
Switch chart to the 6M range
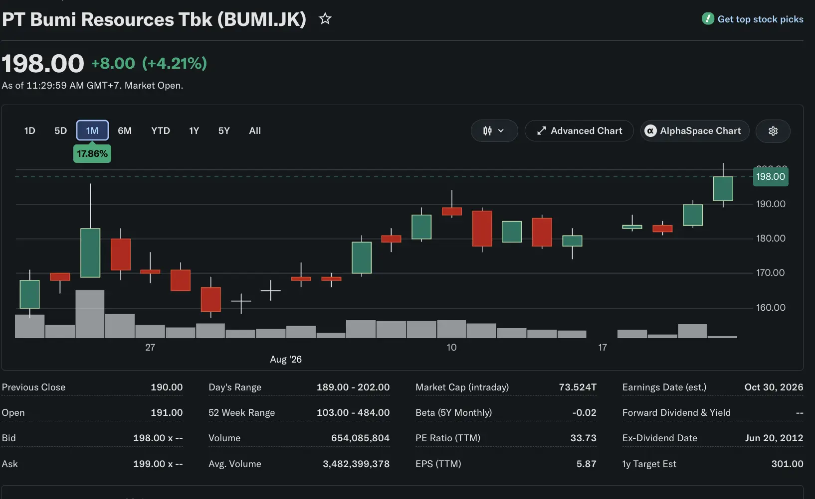pyautogui.click(x=125, y=130)
